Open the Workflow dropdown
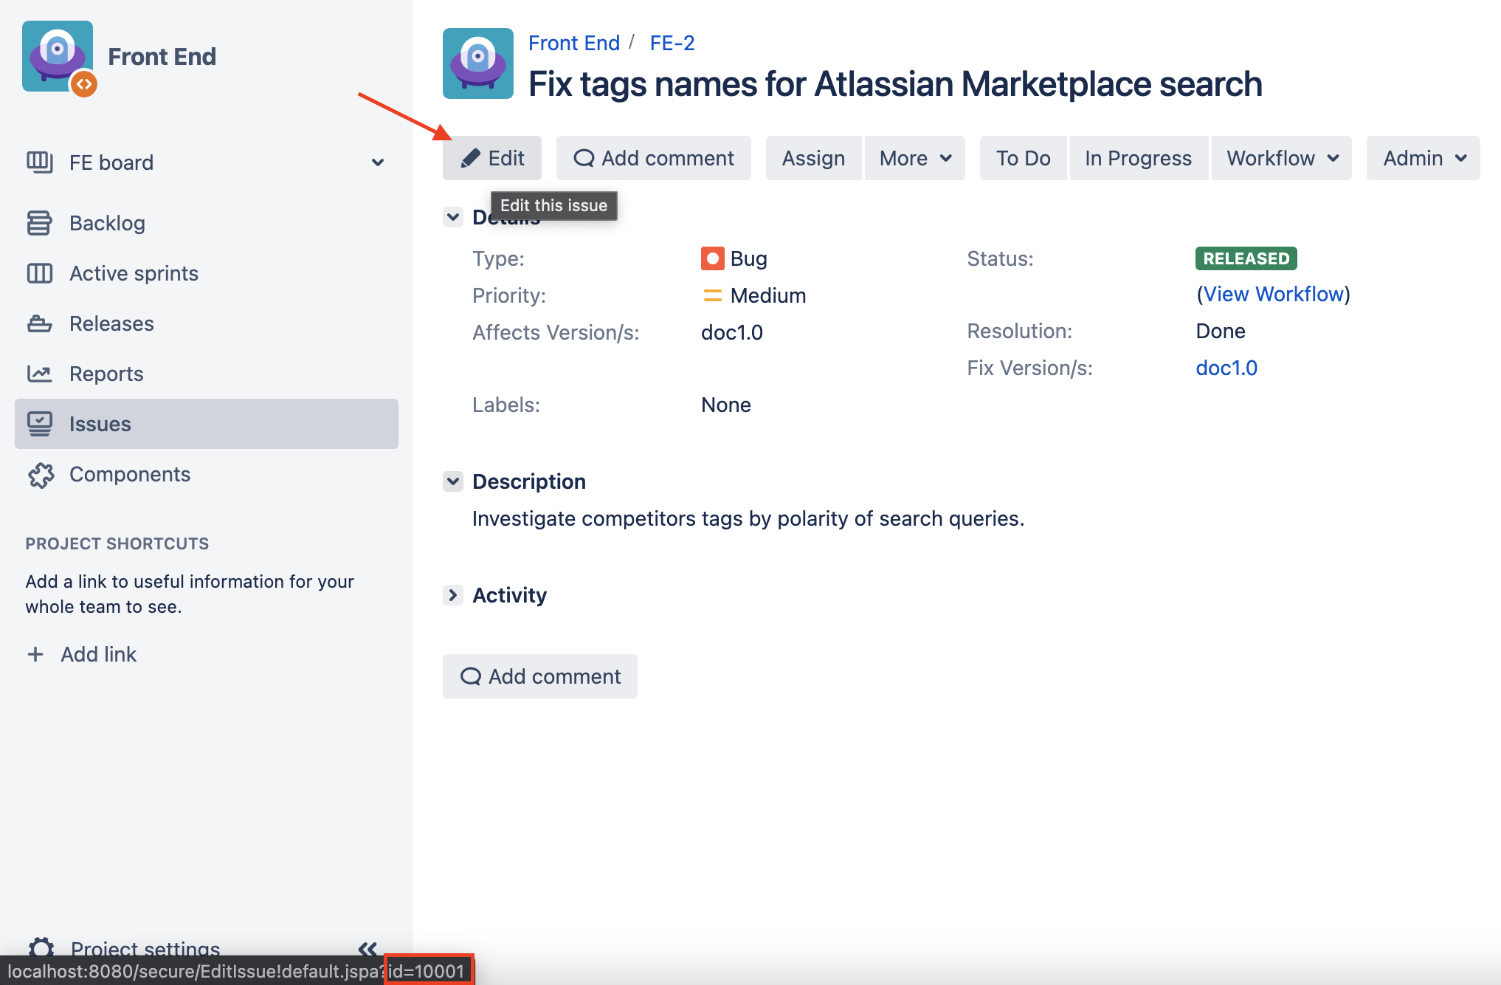The width and height of the screenshot is (1501, 985). pyautogui.click(x=1281, y=158)
